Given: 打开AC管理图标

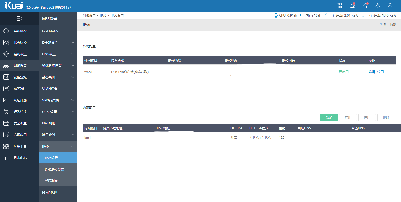Looking at the screenshot, I should (x=6, y=89).
